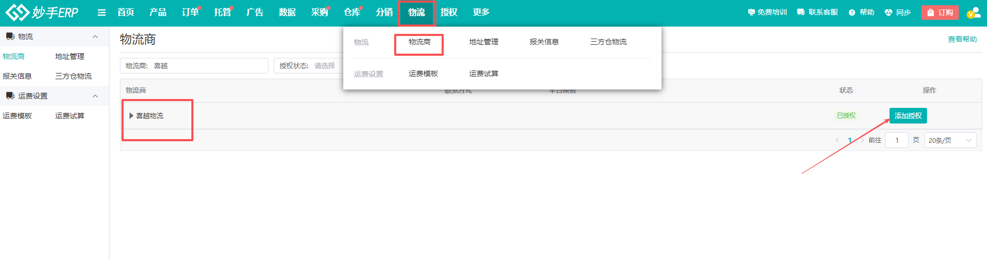Collapse the 运费设置 sidebar section
The image size is (987, 259).
coord(95,96)
